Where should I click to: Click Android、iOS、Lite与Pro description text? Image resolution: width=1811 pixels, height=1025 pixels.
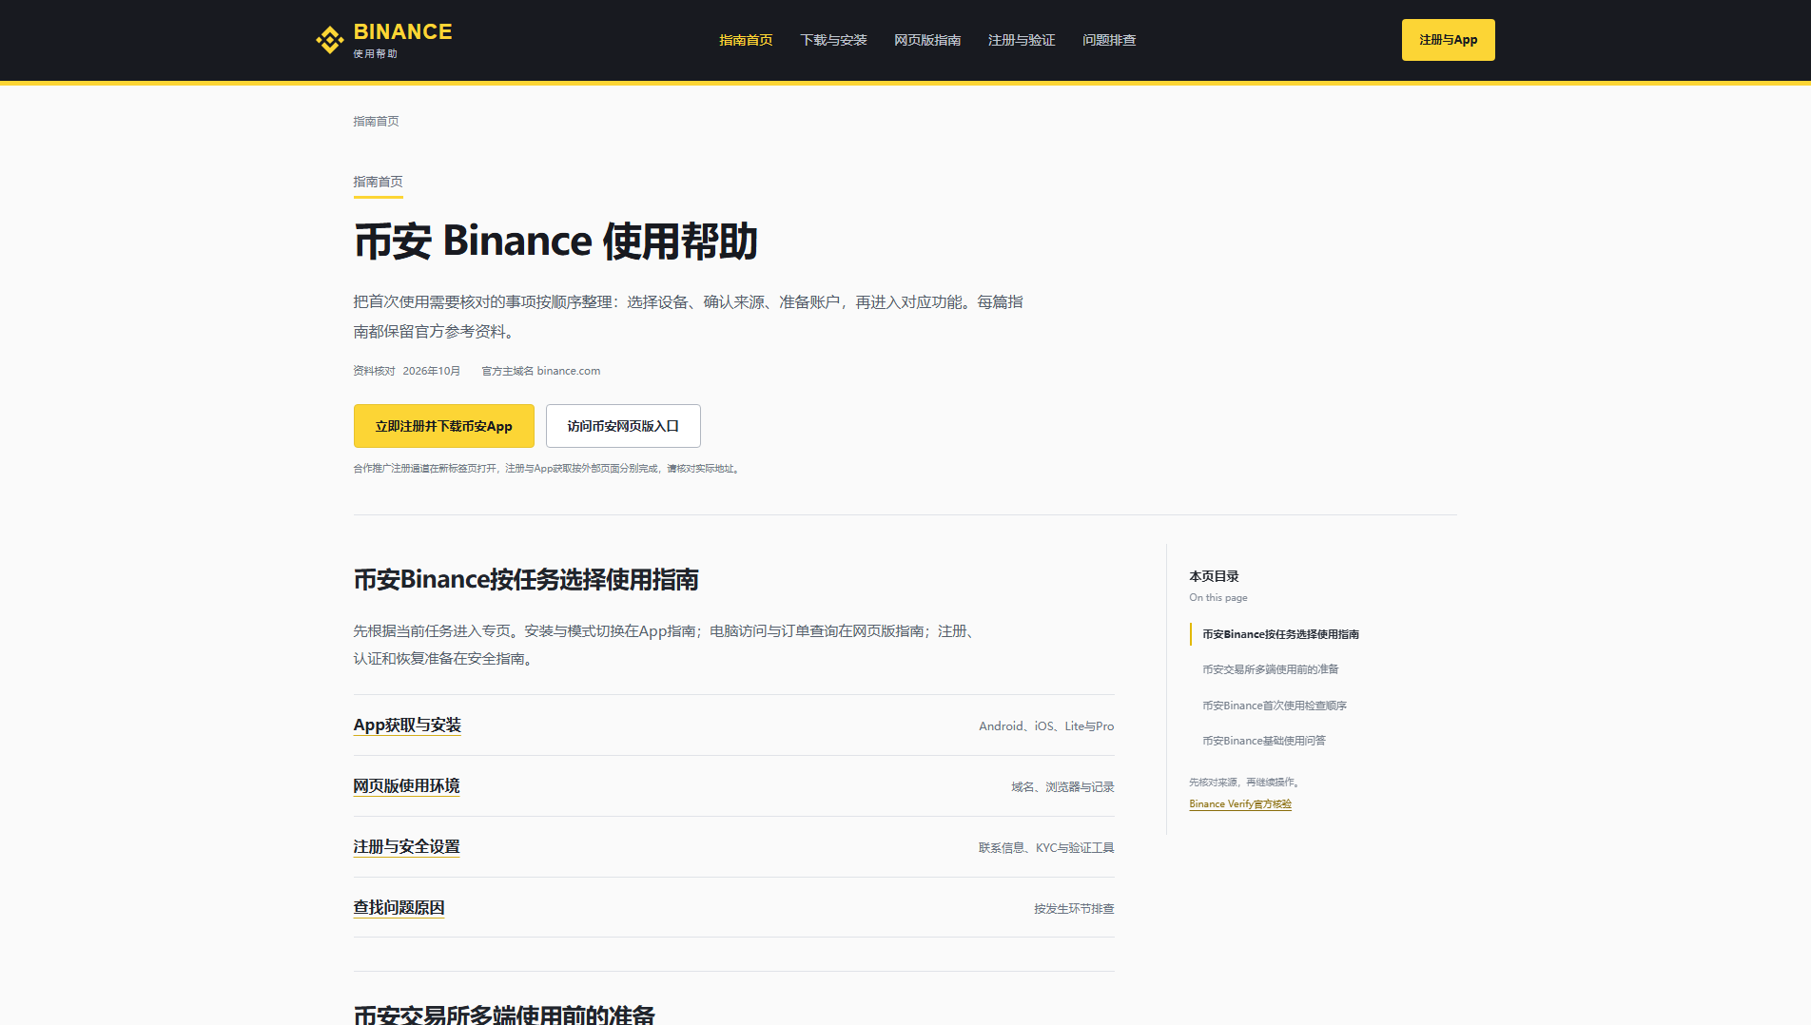point(1046,726)
